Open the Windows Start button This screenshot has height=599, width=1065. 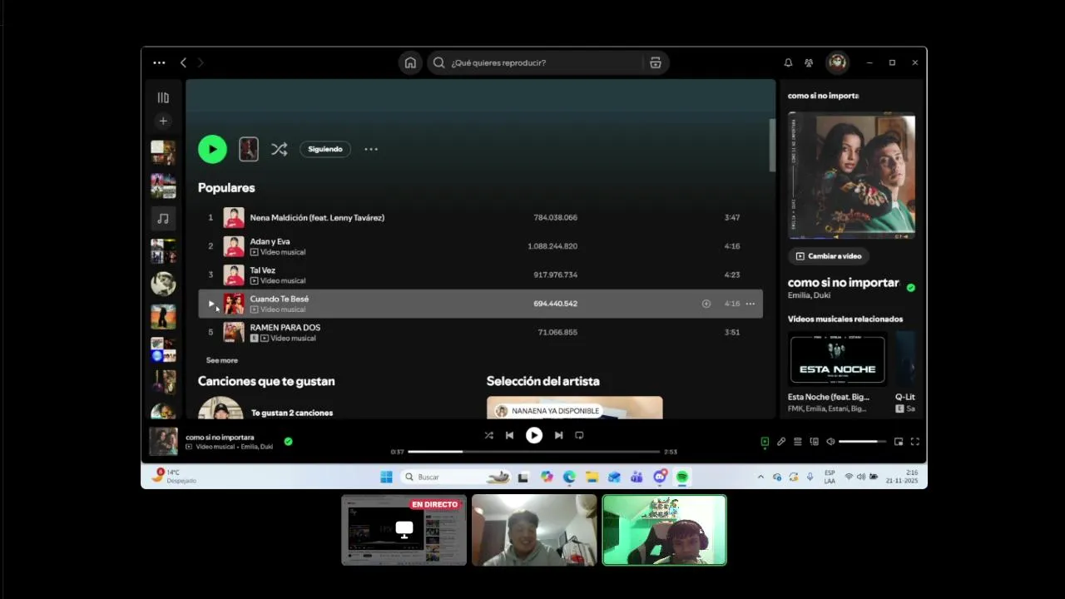386,477
